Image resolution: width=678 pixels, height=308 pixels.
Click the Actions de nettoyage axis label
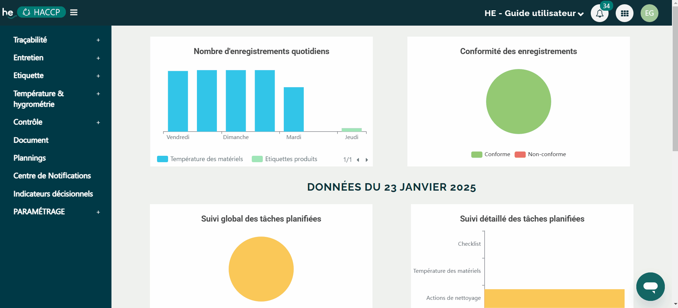point(453,298)
